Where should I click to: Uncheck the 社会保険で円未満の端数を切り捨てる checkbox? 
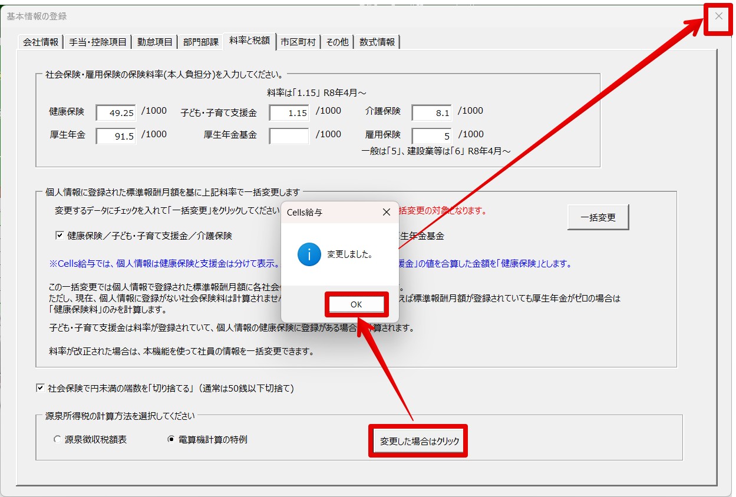pos(40,388)
